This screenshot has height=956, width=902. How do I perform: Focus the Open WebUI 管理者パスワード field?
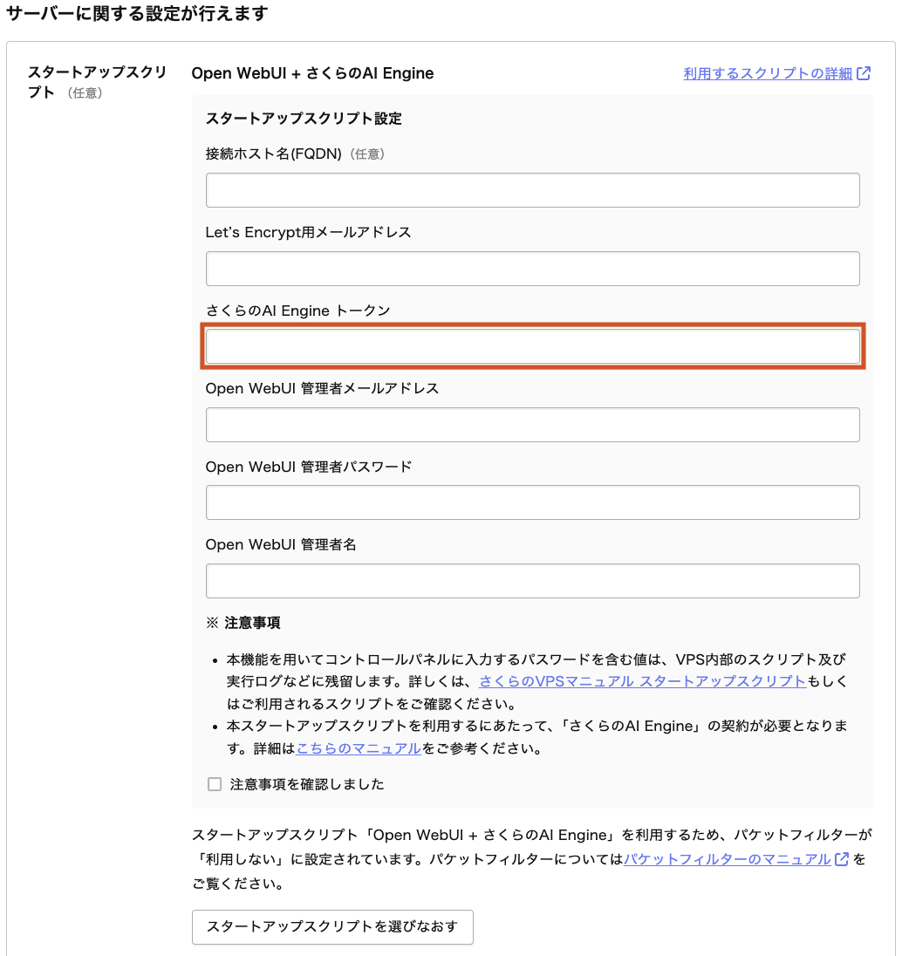(x=532, y=502)
